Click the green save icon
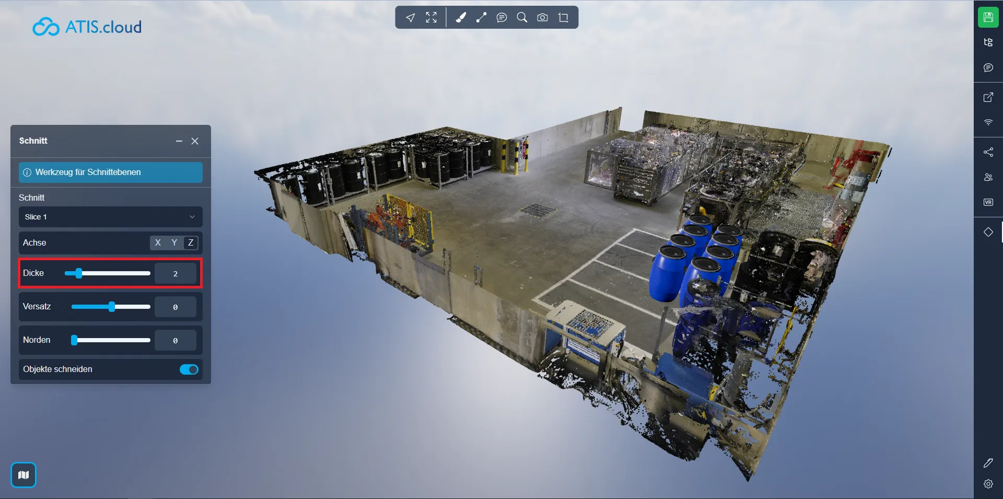Viewport: 1003px width, 499px height. point(988,17)
